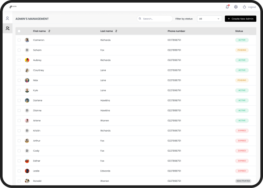The height and width of the screenshot is (188, 263).
Task: Select the Soham Fox row checkbox
Action: coord(19,50)
